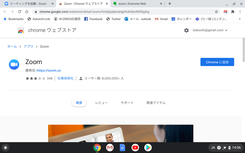Click the 348 review count

pyautogui.click(x=50, y=78)
